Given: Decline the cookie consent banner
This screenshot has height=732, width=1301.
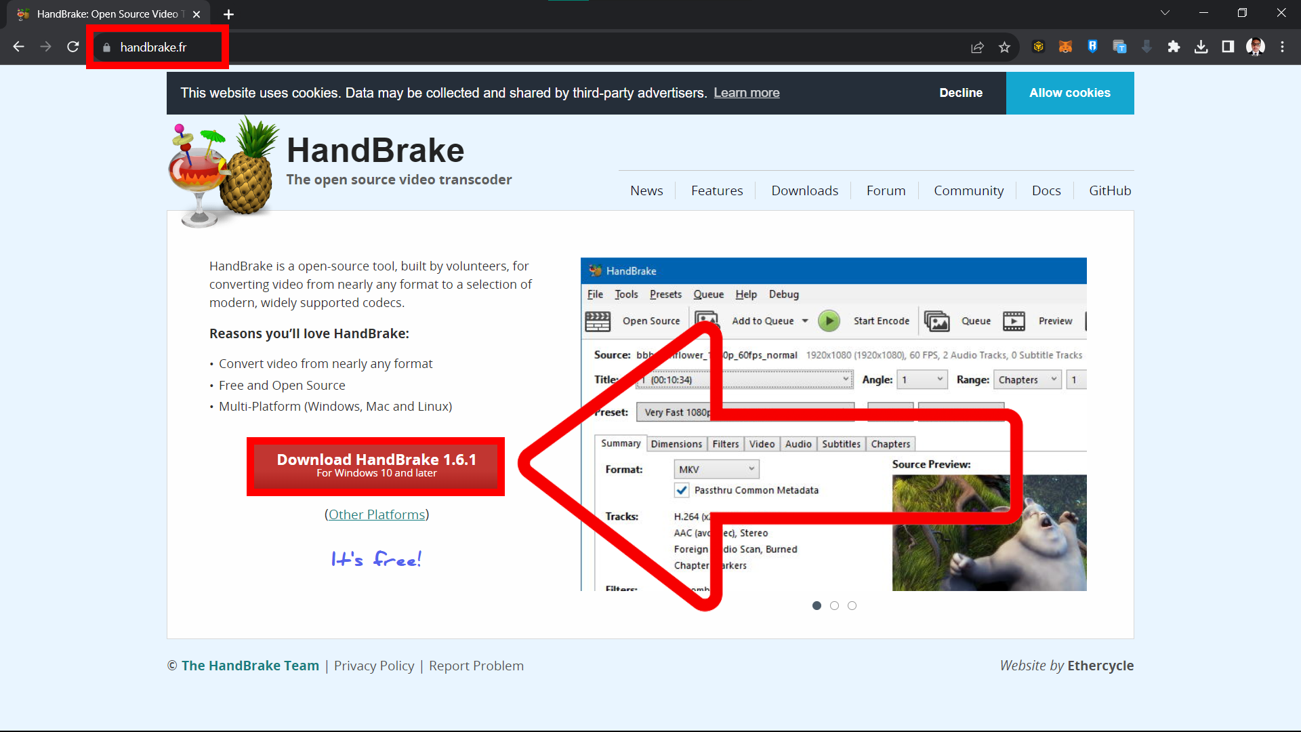Looking at the screenshot, I should 961,92.
